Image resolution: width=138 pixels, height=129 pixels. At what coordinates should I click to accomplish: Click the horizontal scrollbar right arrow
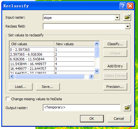coord(91,76)
